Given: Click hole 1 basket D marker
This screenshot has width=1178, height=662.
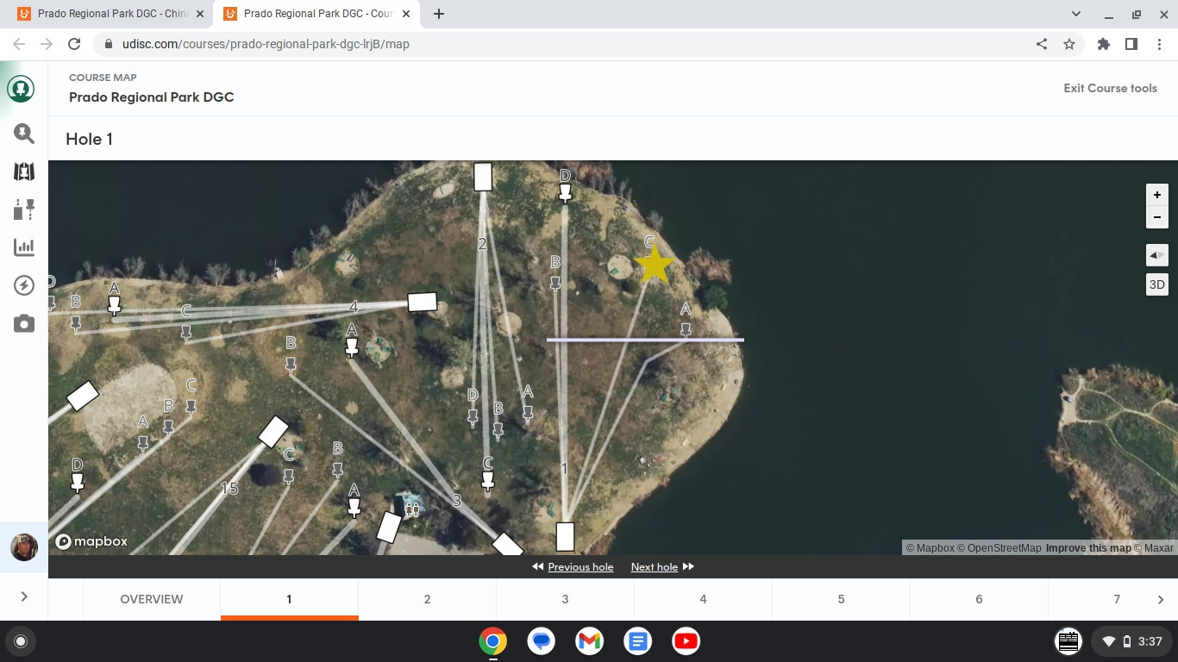Looking at the screenshot, I should (x=565, y=195).
